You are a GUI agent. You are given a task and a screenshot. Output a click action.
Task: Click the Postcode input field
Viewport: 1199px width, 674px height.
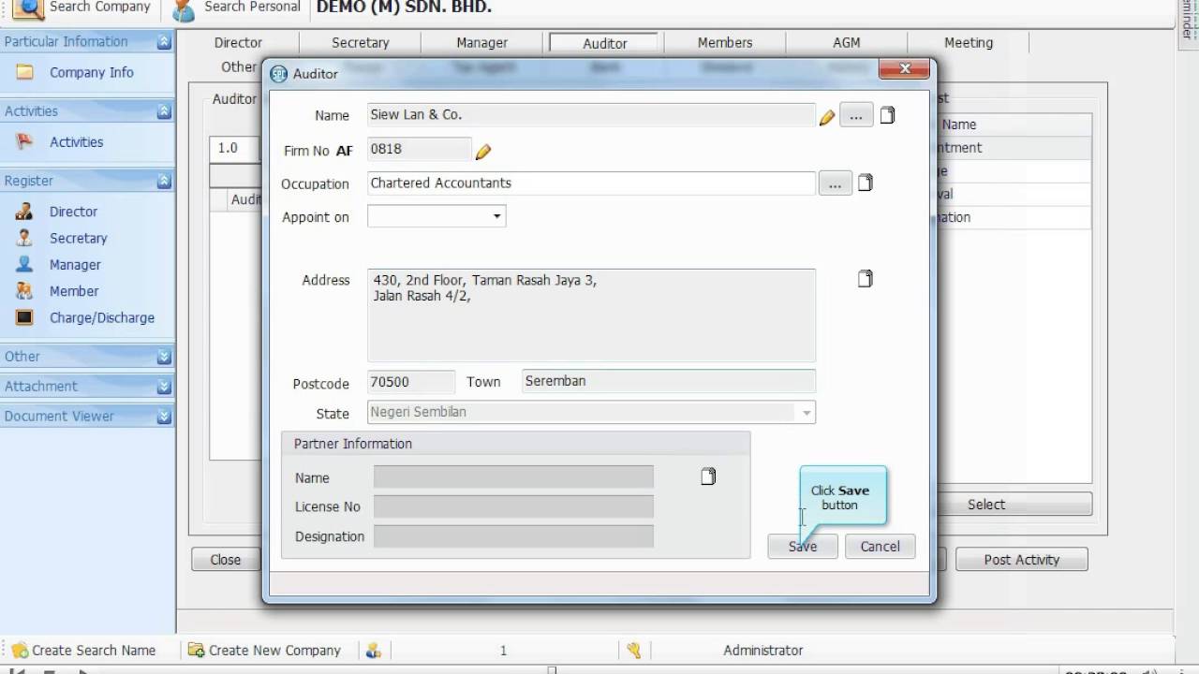(410, 382)
